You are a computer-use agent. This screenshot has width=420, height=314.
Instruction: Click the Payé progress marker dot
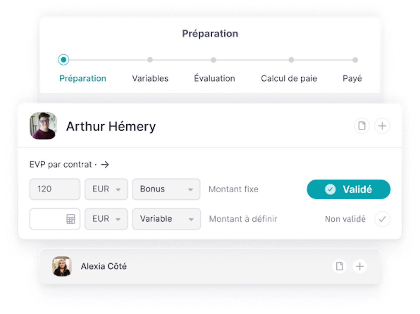[x=355, y=60]
